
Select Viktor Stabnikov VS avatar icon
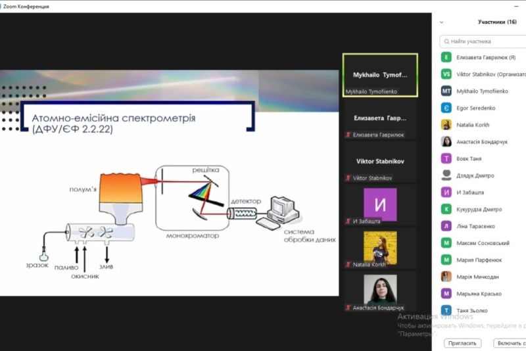click(446, 74)
